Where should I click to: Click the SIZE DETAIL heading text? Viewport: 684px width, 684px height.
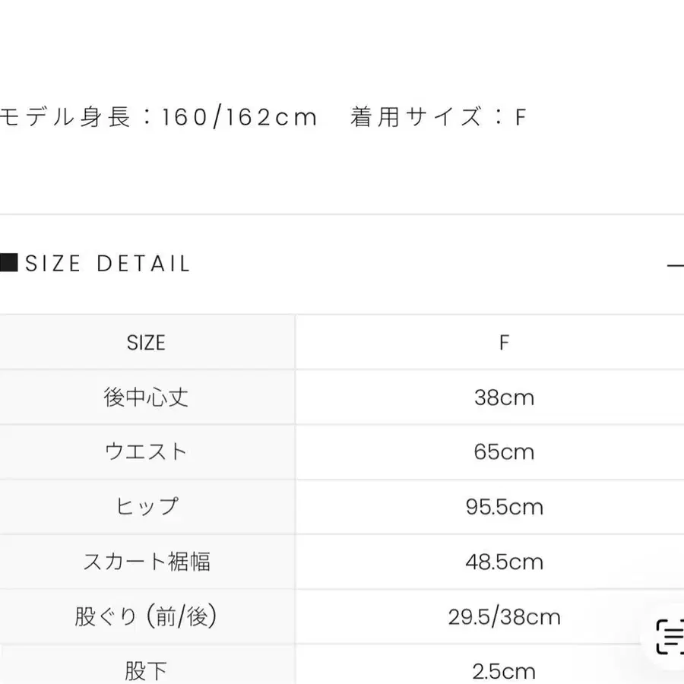pos(108,264)
